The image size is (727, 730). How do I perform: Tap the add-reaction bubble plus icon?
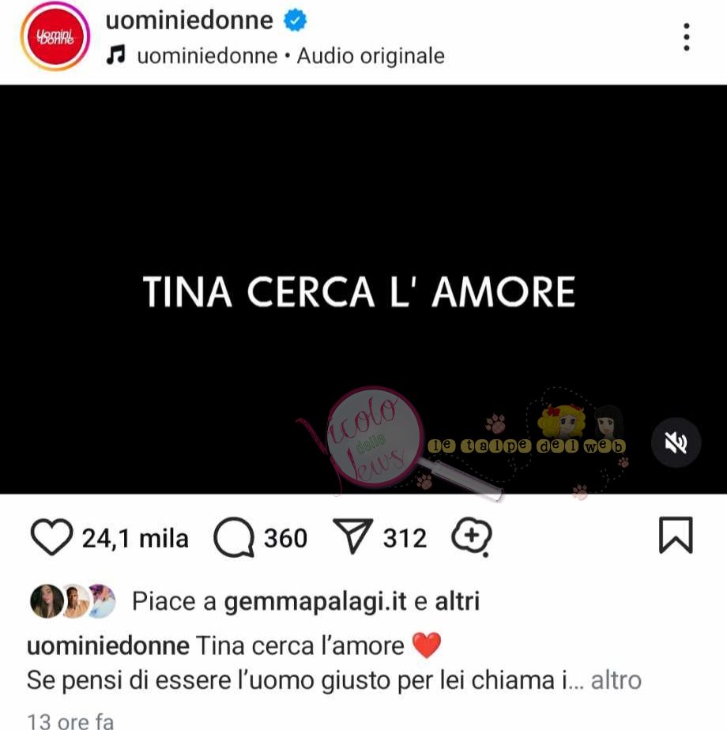point(471,536)
